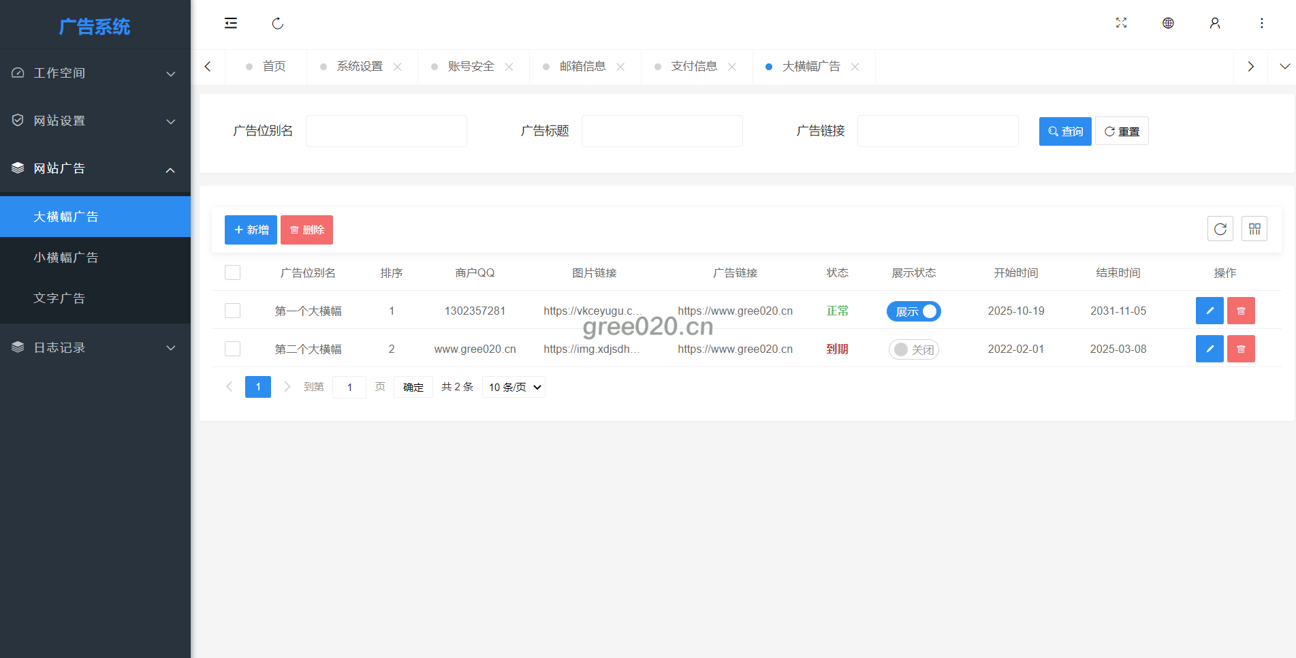Click the table refresh icon button
The width and height of the screenshot is (1296, 658).
point(1220,229)
